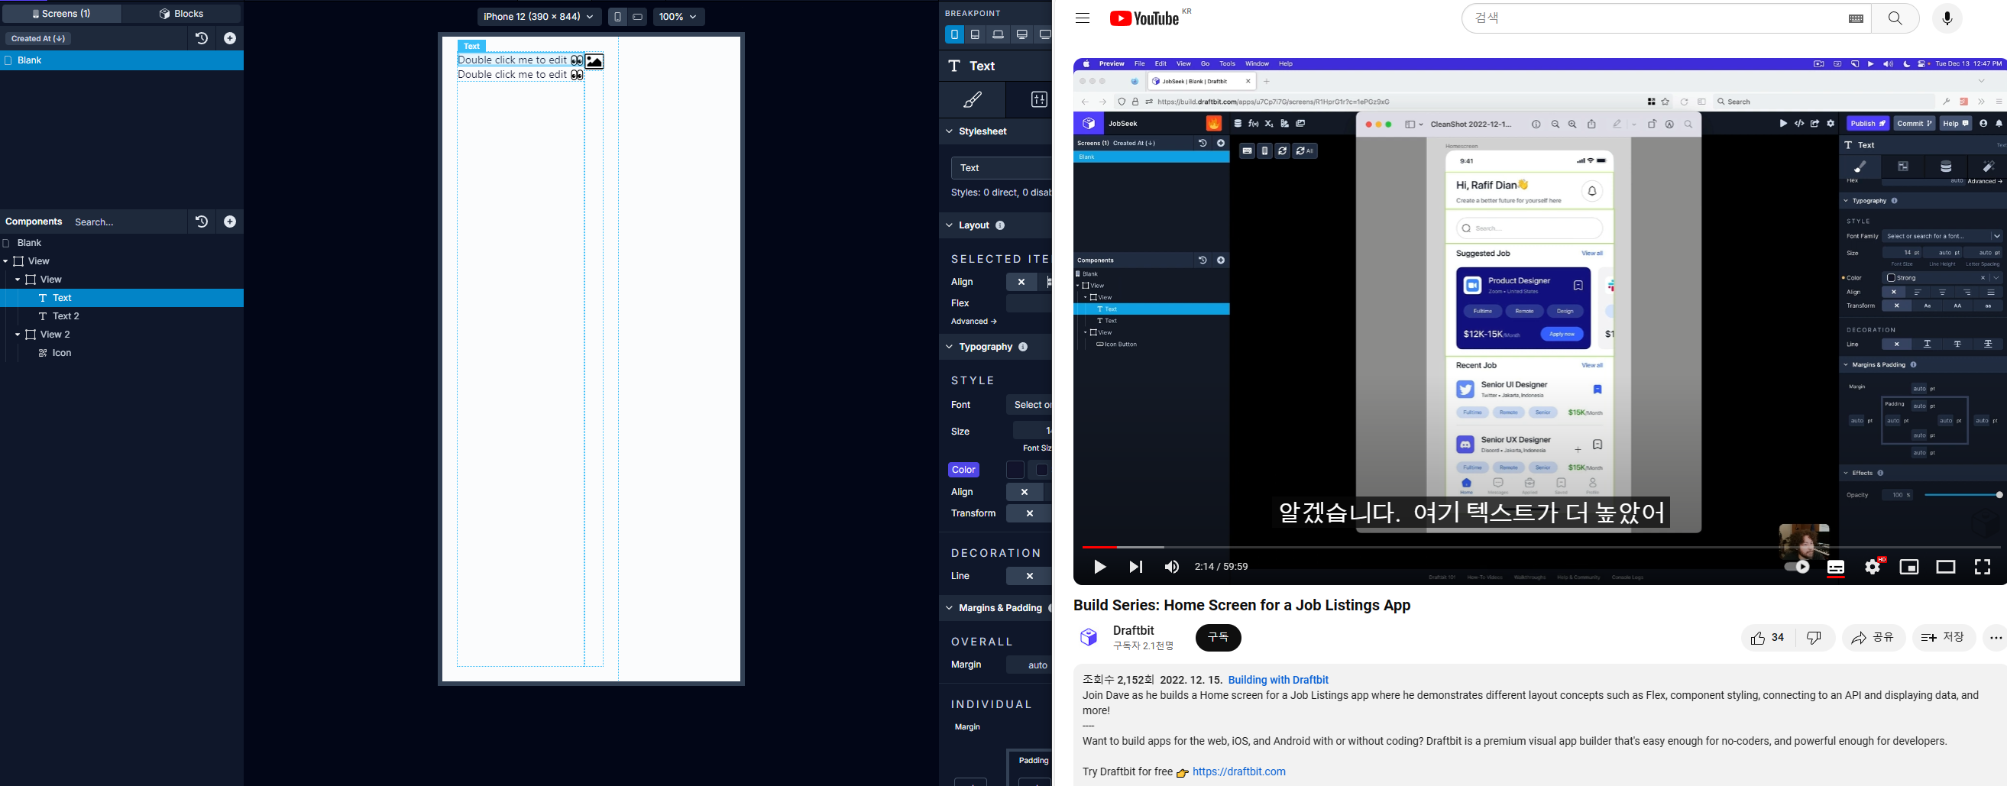Toggle Created At sort button
Screen dimensions: 2007x786
pos(38,39)
